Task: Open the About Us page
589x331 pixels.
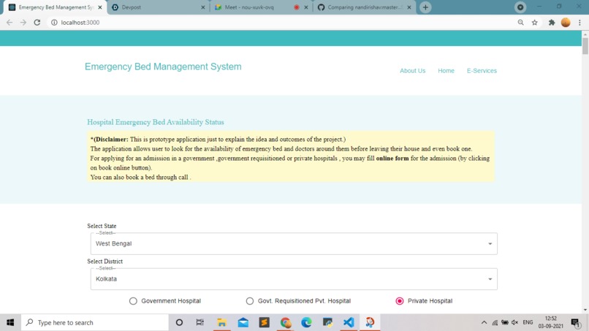Action: [412, 71]
